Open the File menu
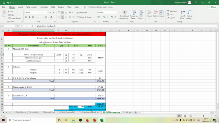This screenshot has height=123, width=219. tap(4, 7)
